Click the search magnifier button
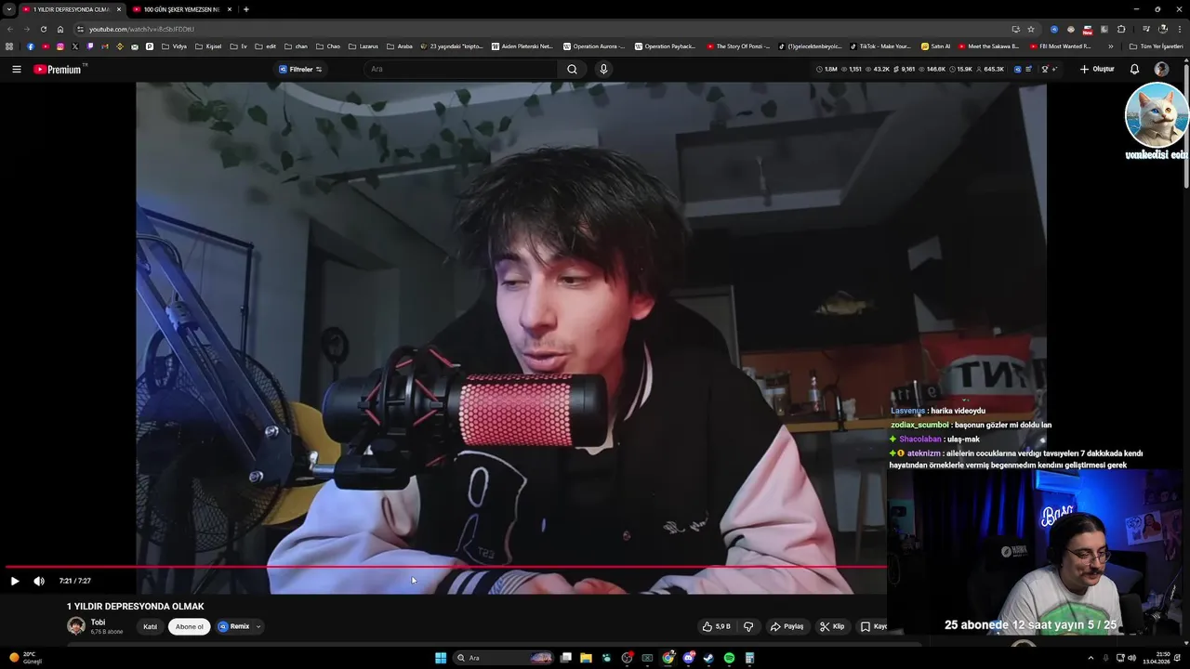 click(x=572, y=69)
